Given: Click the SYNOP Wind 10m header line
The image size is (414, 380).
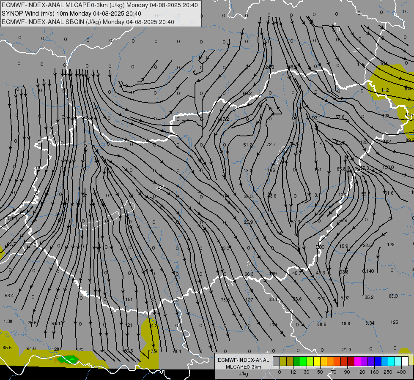Looking at the screenshot, I should (x=71, y=14).
